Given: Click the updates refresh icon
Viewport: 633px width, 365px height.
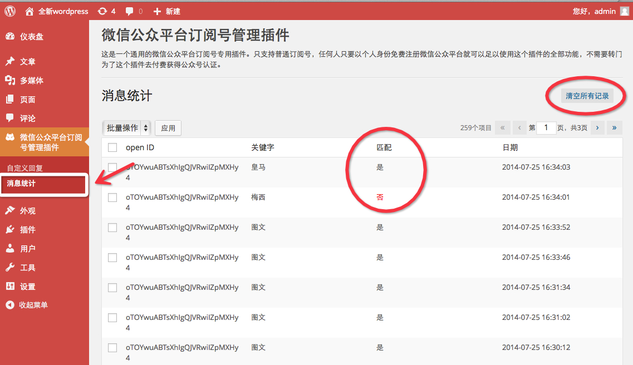Looking at the screenshot, I should pos(102,11).
